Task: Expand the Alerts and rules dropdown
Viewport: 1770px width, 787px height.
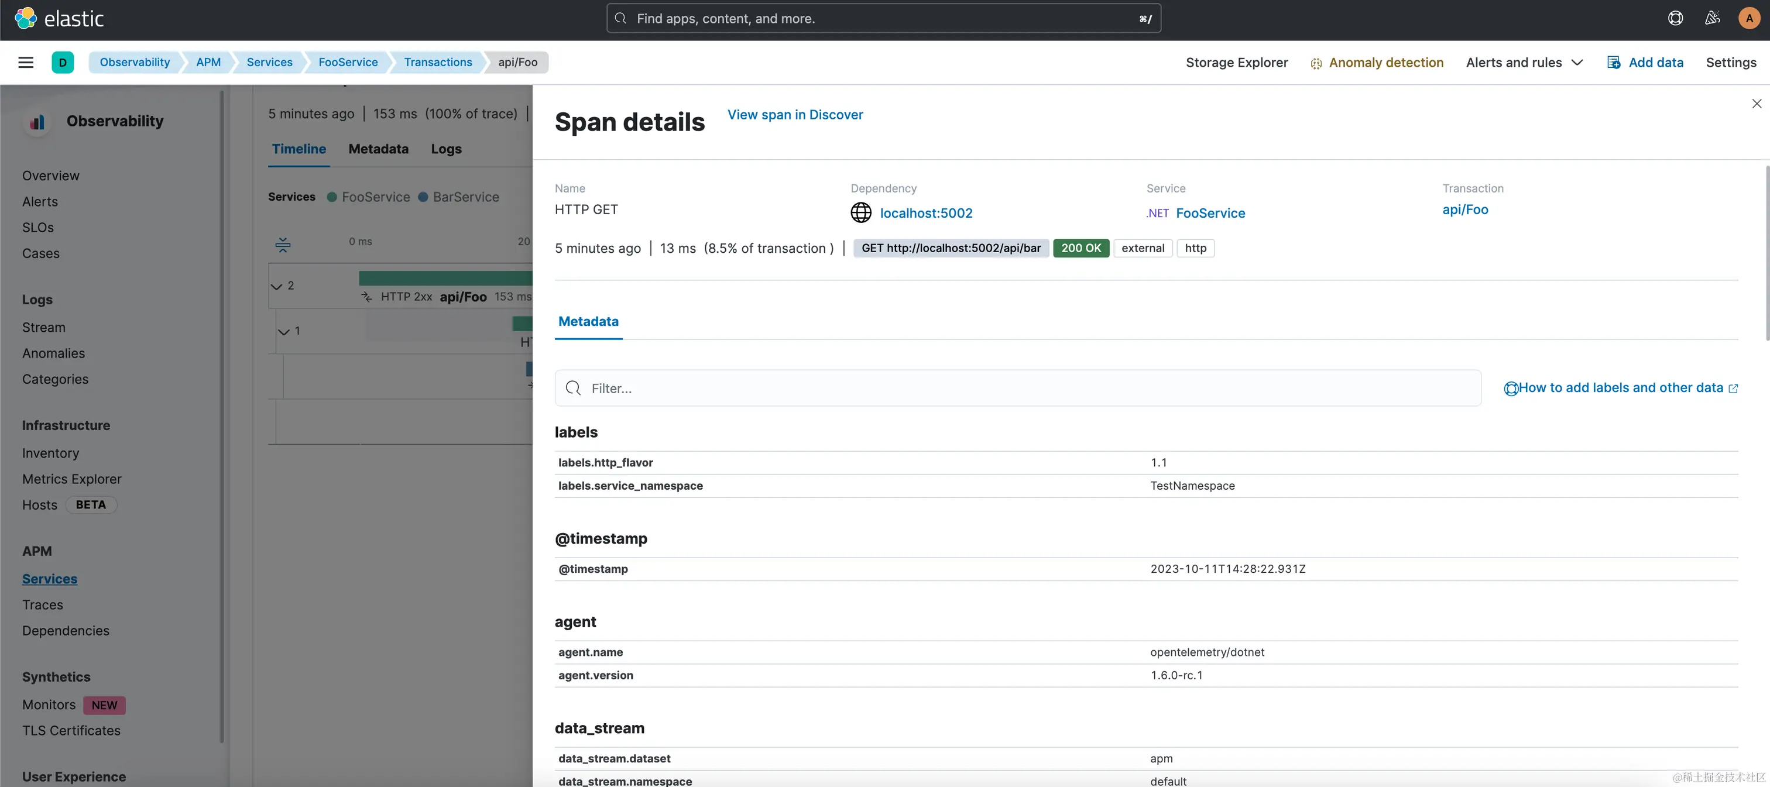Action: (x=1524, y=63)
